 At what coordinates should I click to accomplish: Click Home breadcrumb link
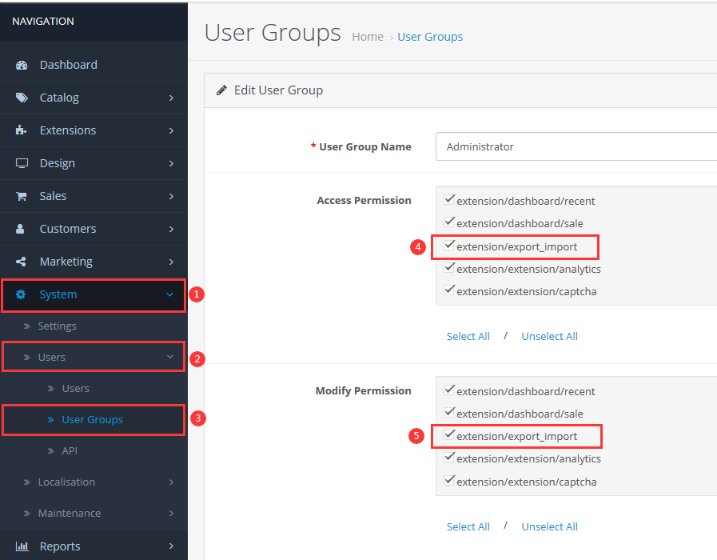pos(368,37)
